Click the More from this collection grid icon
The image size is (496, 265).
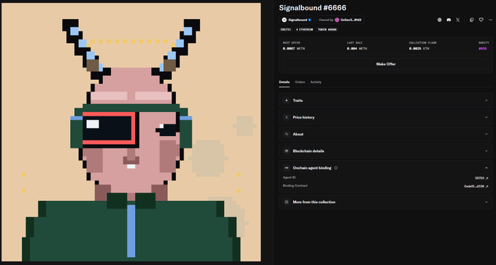[287, 202]
